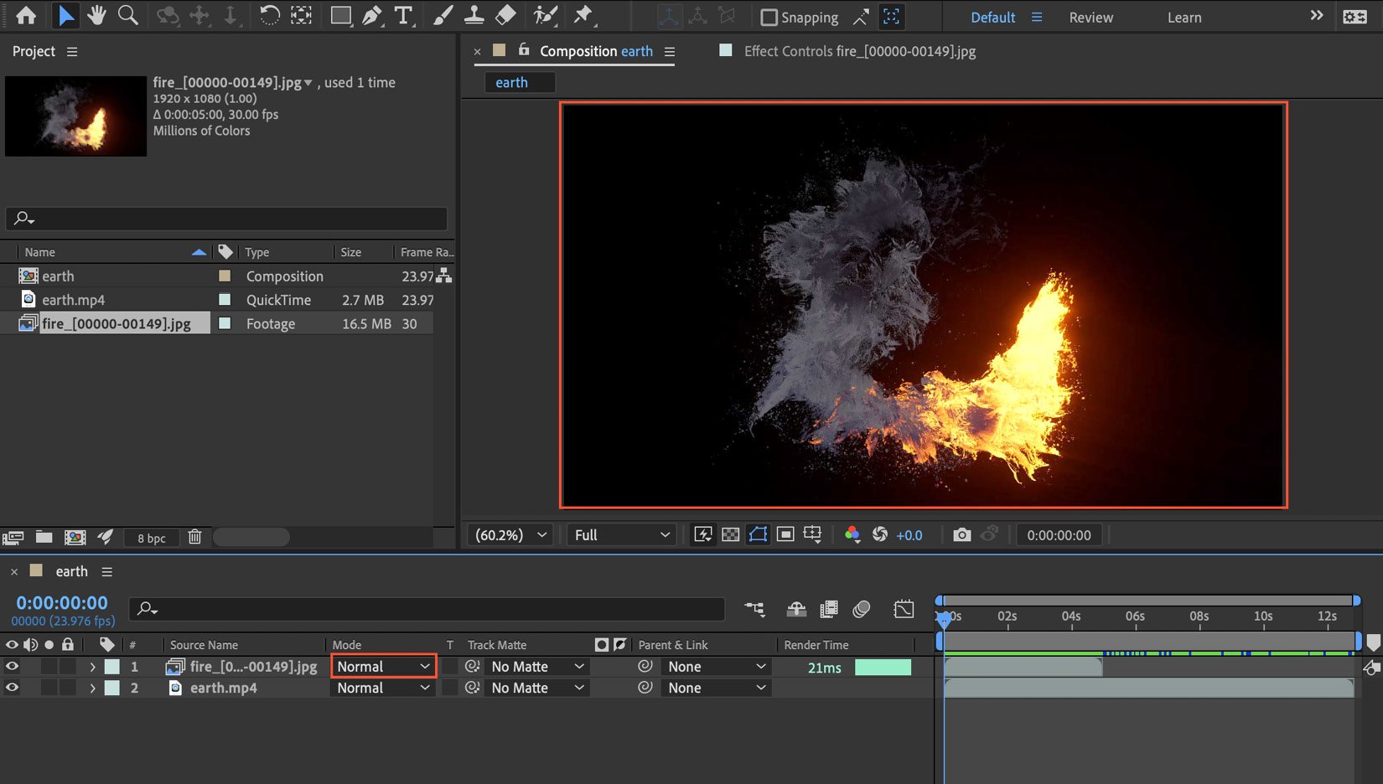Expand the fire layer properties

pos(92,667)
